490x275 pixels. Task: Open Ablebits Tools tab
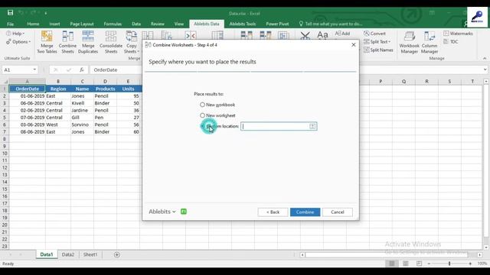tap(243, 24)
